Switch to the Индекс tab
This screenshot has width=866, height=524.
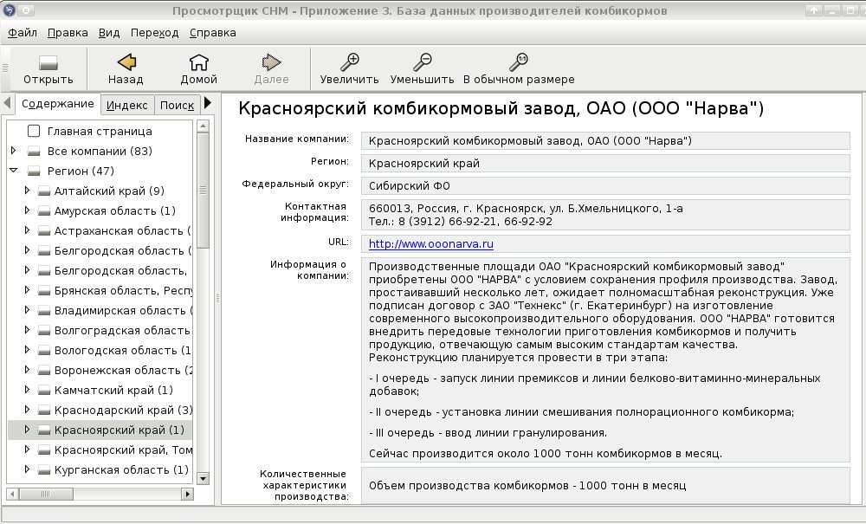click(x=127, y=105)
